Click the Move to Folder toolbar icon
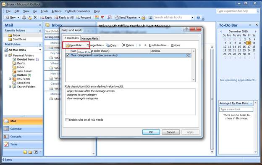 29,17
